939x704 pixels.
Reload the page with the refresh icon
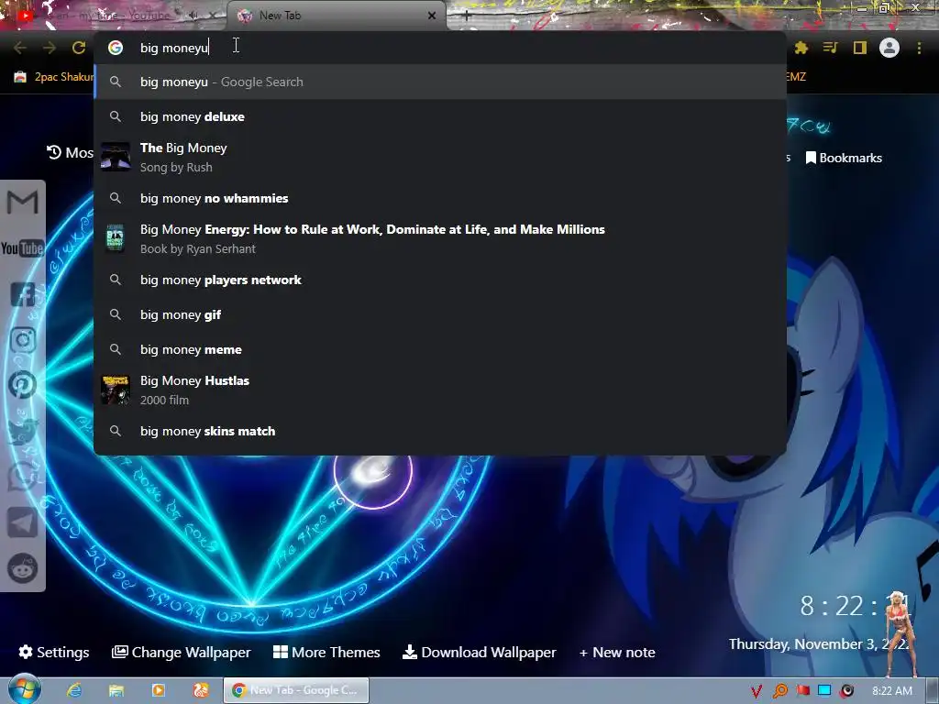(79, 48)
